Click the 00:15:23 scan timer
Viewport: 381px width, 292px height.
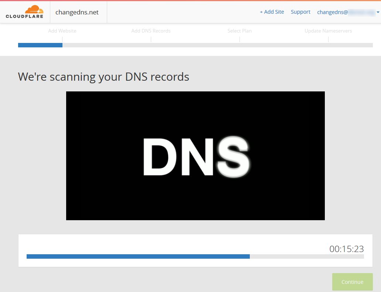(346, 249)
